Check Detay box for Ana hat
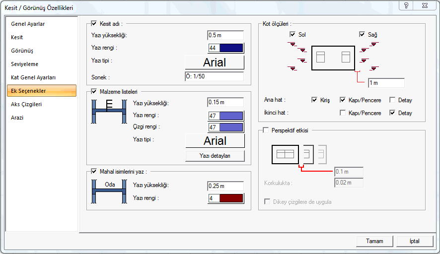Image resolution: width=440 pixels, height=254 pixels. coord(392,100)
